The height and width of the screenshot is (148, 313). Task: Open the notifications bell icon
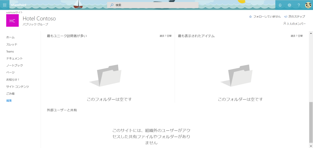(x=280, y=5)
